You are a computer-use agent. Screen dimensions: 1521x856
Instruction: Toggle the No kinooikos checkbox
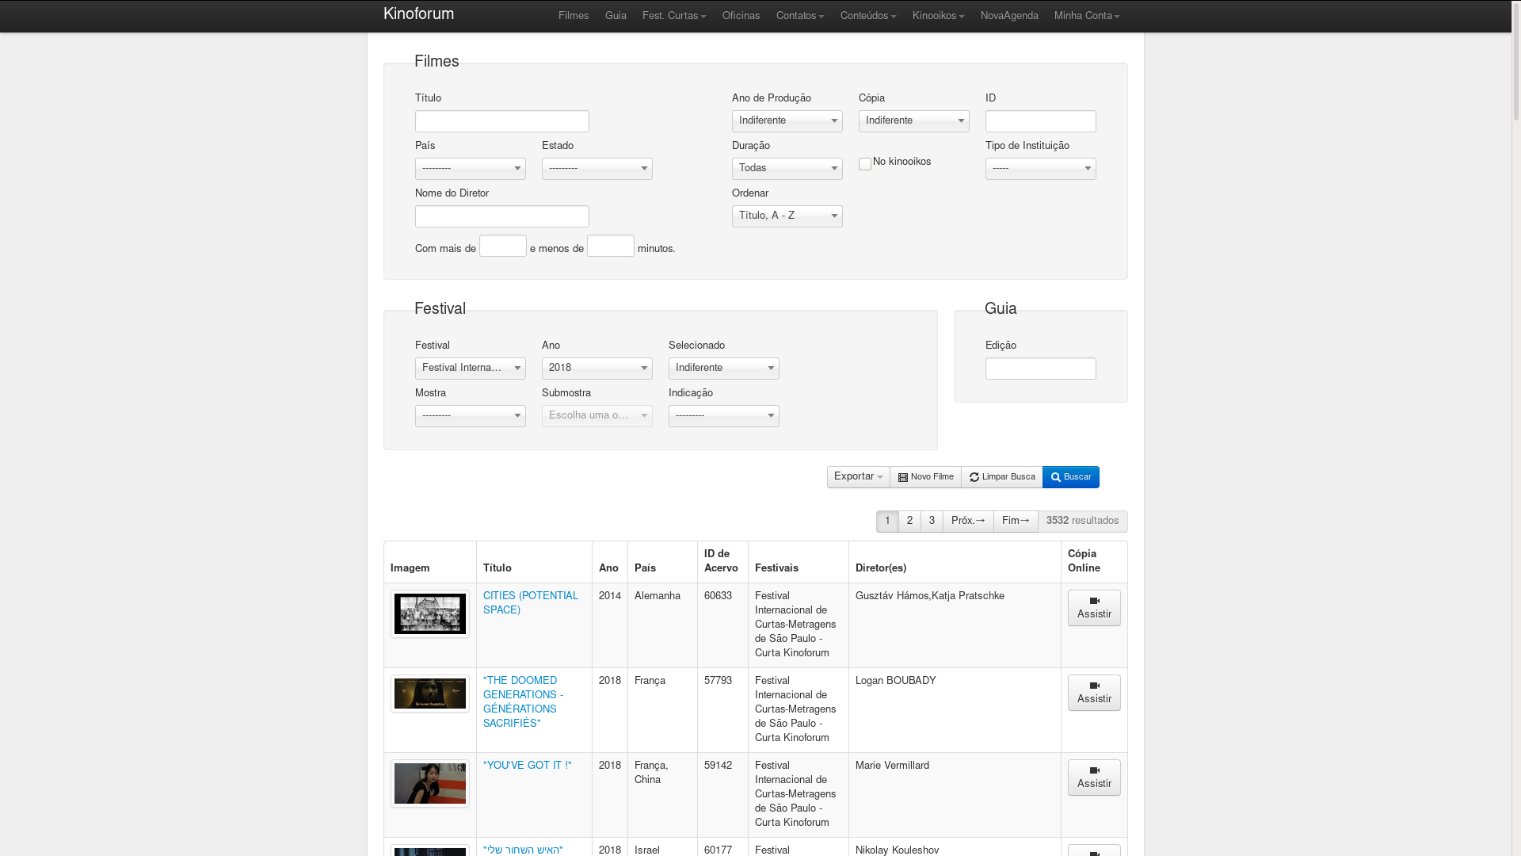coord(865,164)
